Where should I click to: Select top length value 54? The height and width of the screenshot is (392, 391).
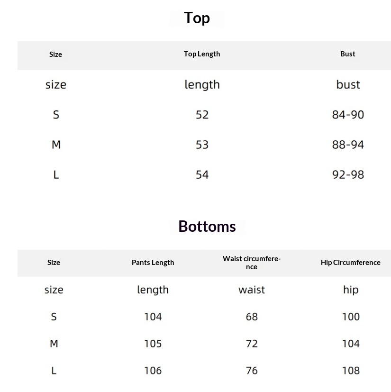pos(202,175)
